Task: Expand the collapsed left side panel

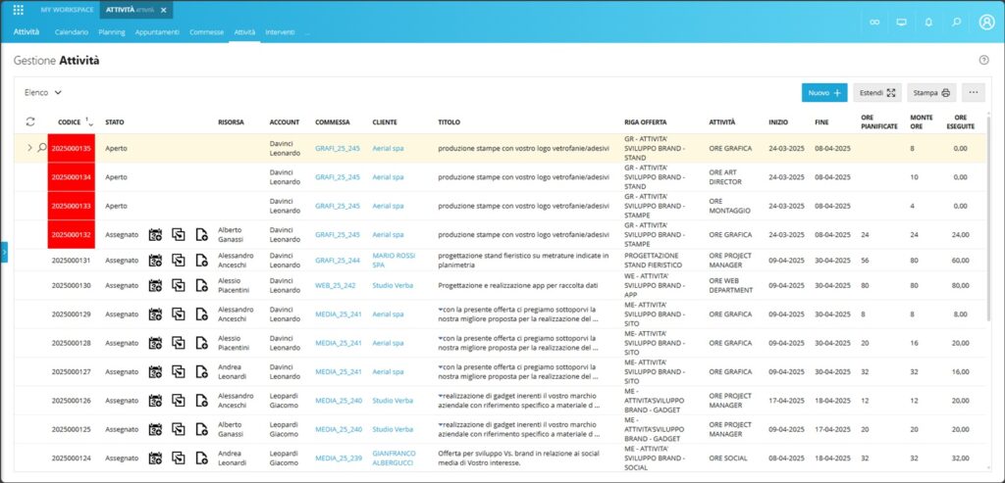Action: [4, 253]
